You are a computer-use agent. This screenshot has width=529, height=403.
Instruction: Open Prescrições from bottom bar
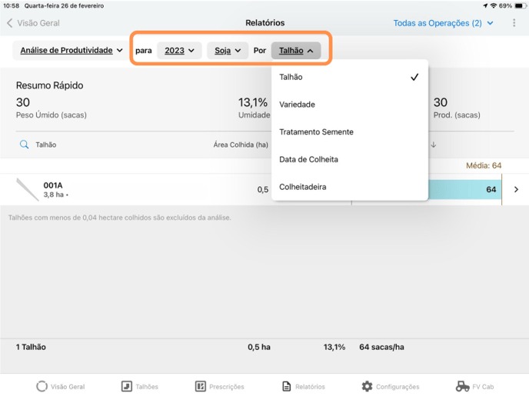click(x=219, y=386)
